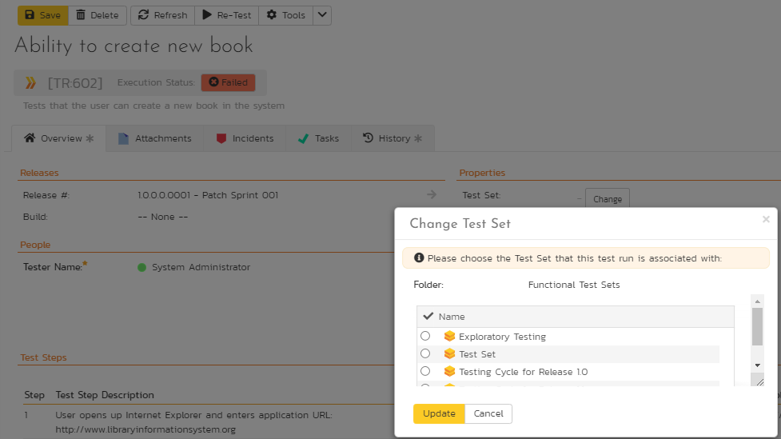Click the checkmark icon in Name column header
The height and width of the screenshot is (439, 781).
coord(428,317)
